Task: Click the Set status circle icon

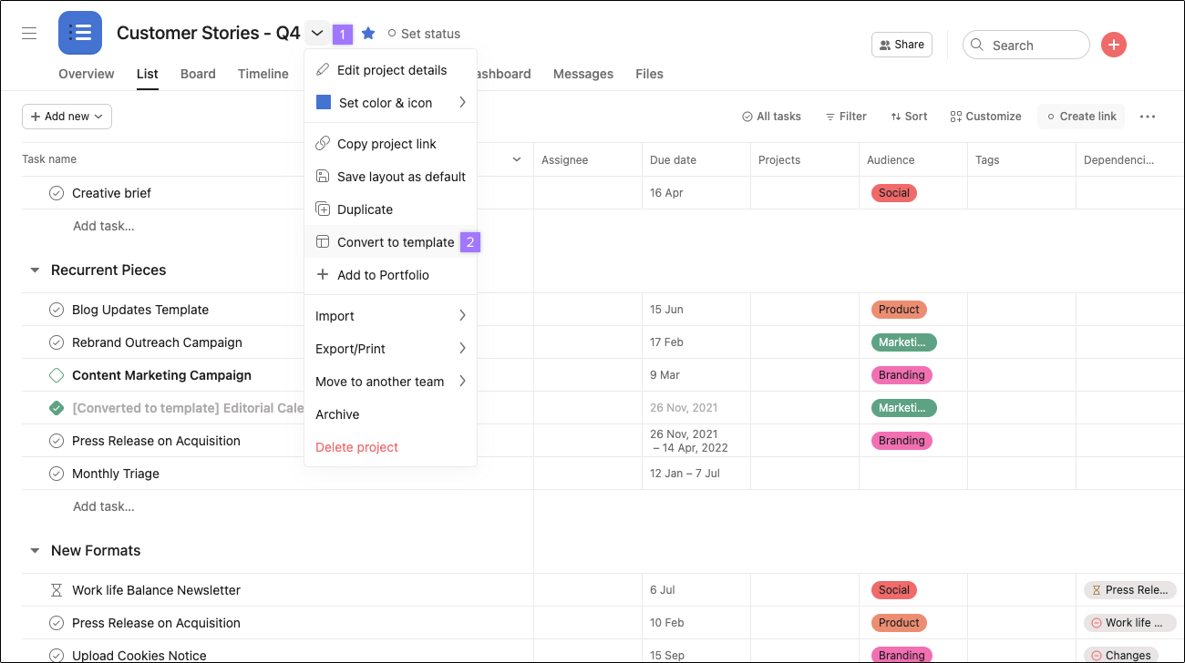Action: (392, 34)
